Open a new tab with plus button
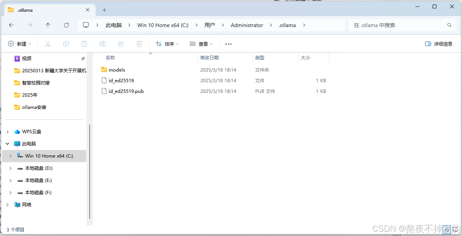 tap(104, 10)
